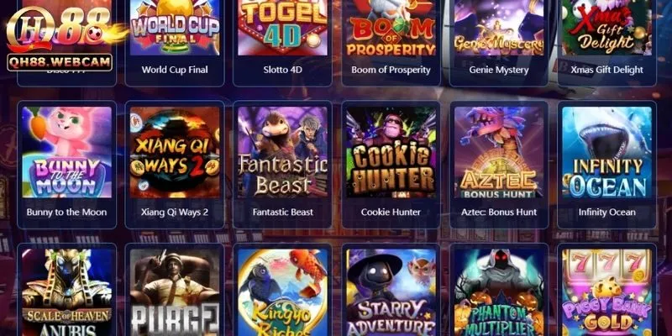Viewport: 672px width, 336px height.
Task: Select the PUBG 2 game thumbnail
Action: tap(175, 292)
